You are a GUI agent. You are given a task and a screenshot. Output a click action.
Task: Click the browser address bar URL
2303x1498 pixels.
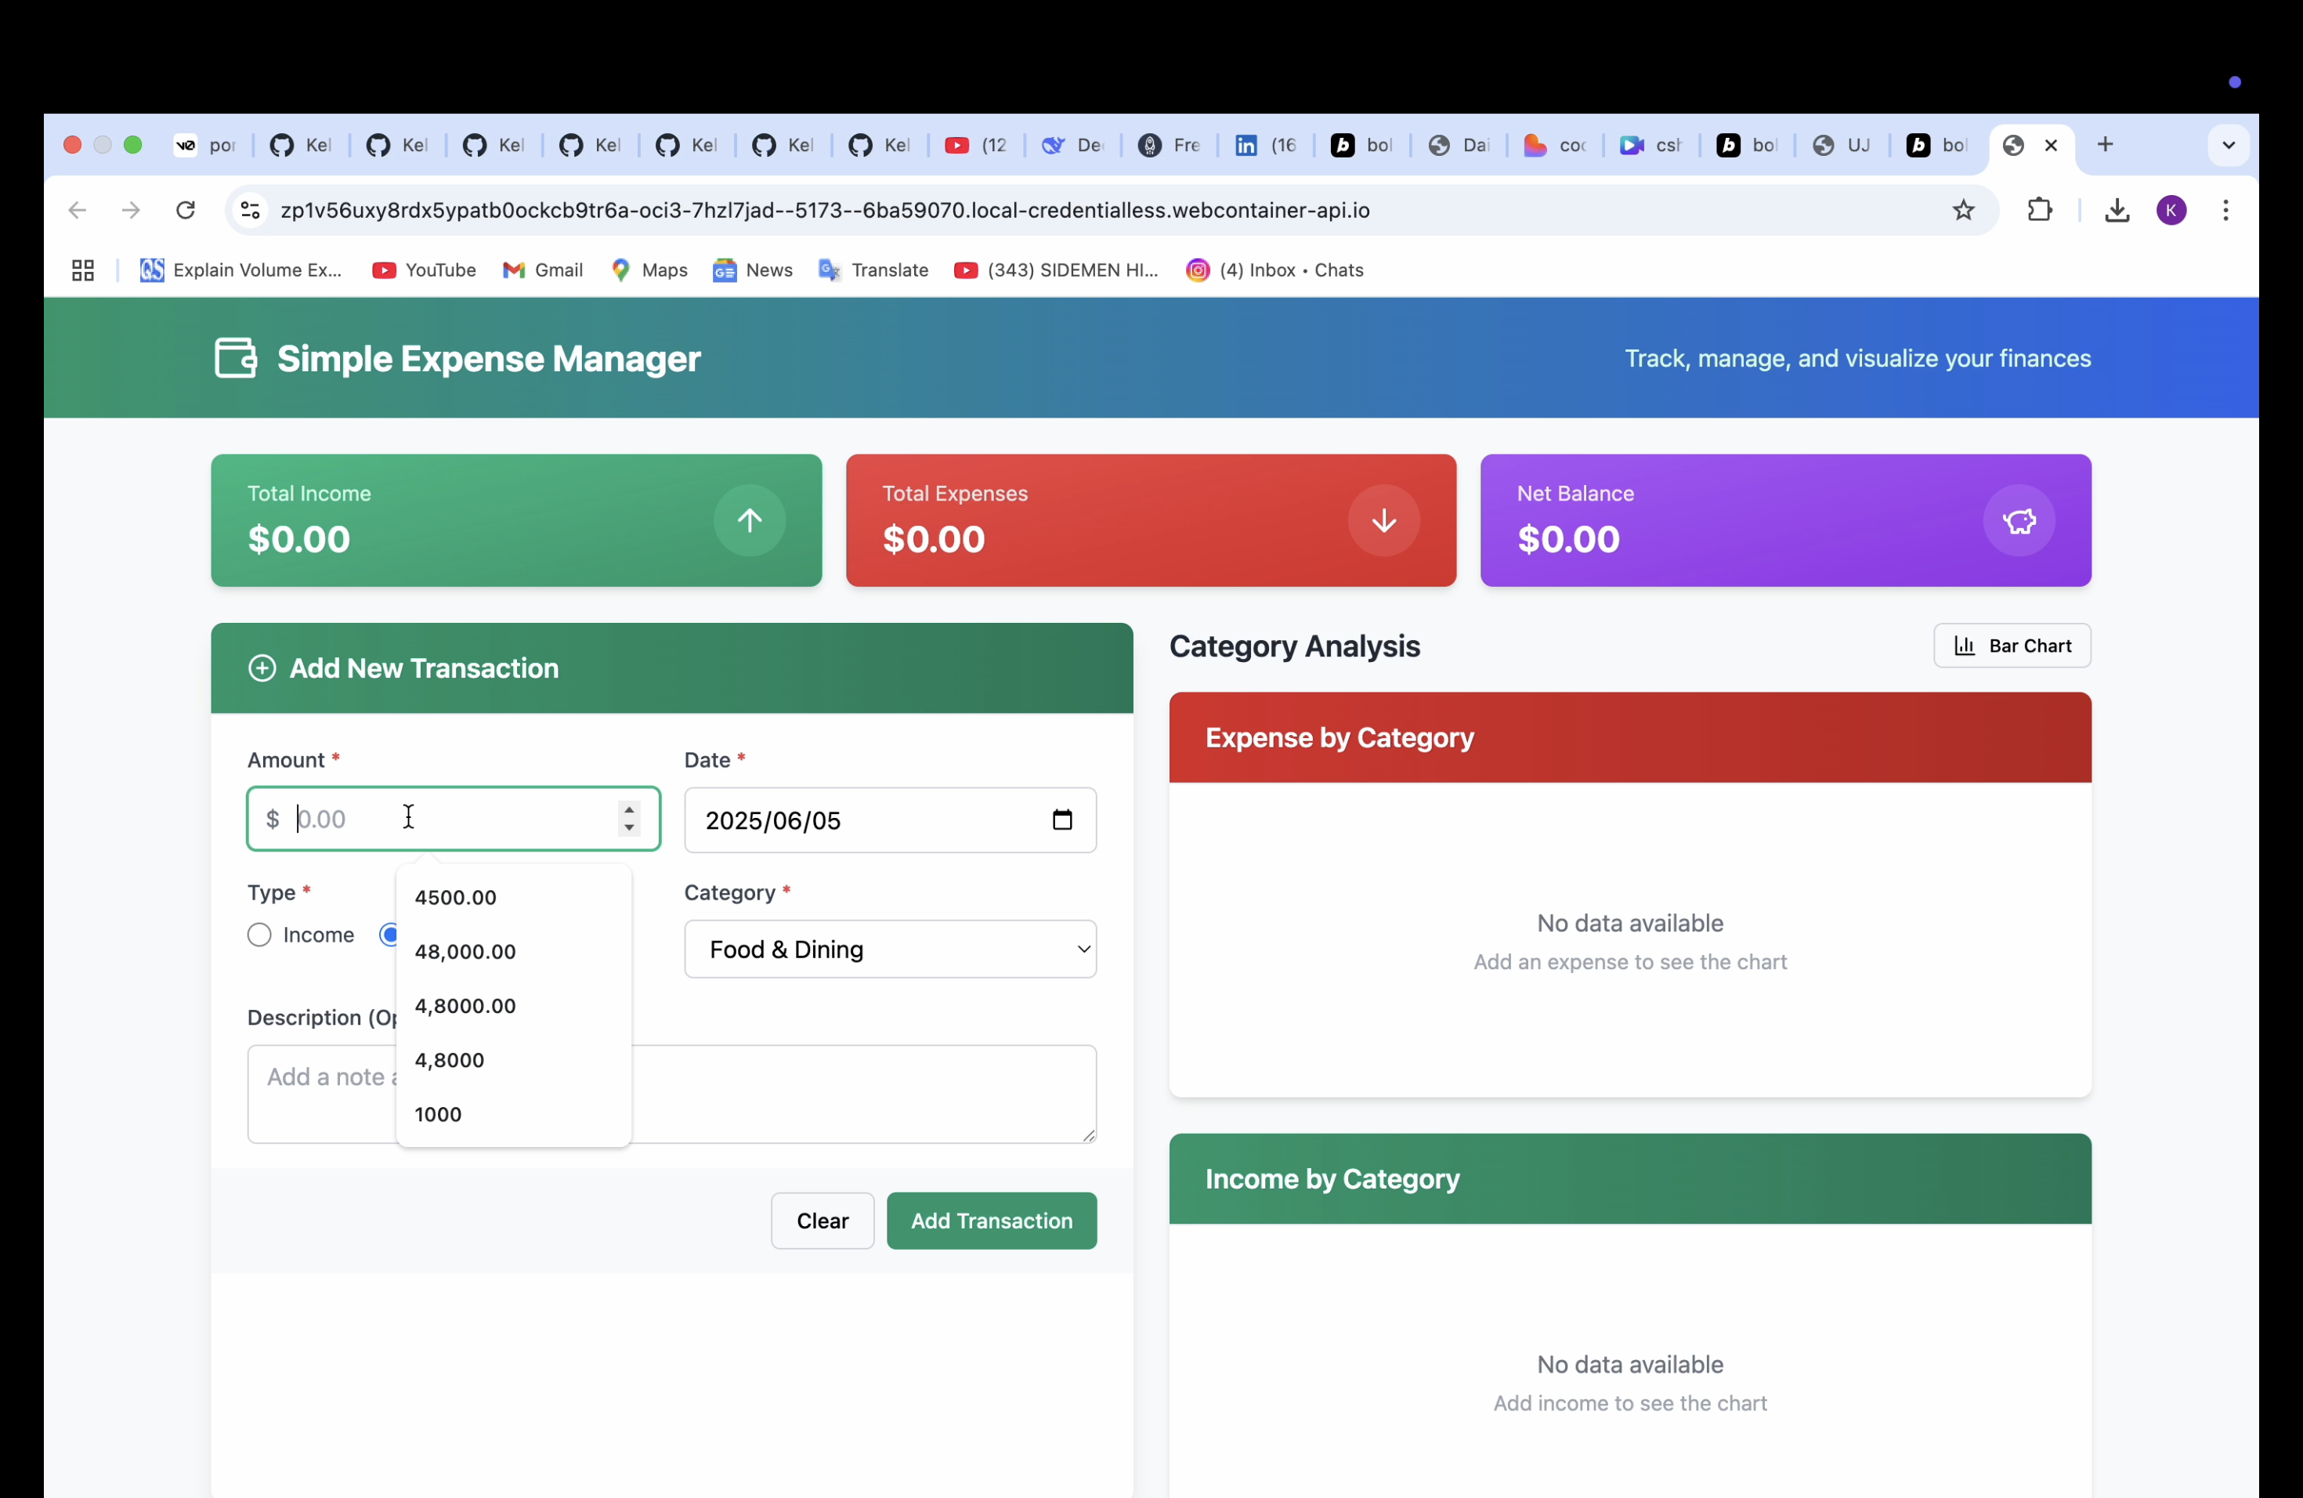824,210
